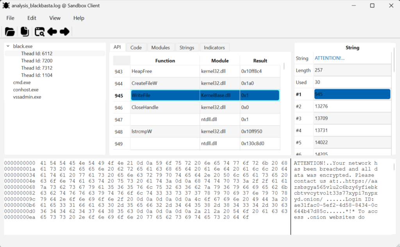Click the result value 0x130c8d0

point(260,144)
